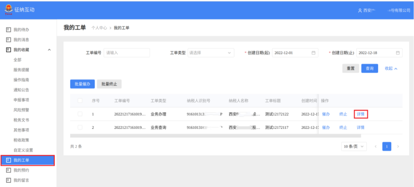Check the checkbox for row 2
414x187 pixels.
(80, 127)
